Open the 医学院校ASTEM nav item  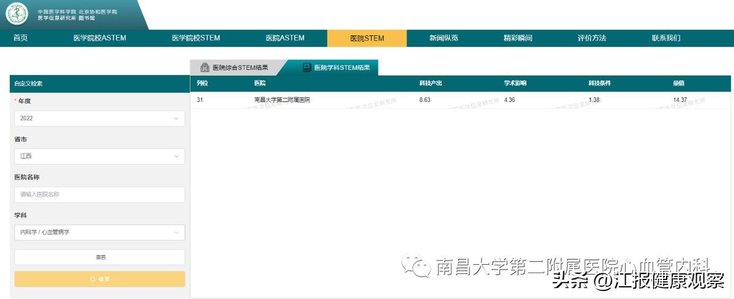pyautogui.click(x=100, y=38)
